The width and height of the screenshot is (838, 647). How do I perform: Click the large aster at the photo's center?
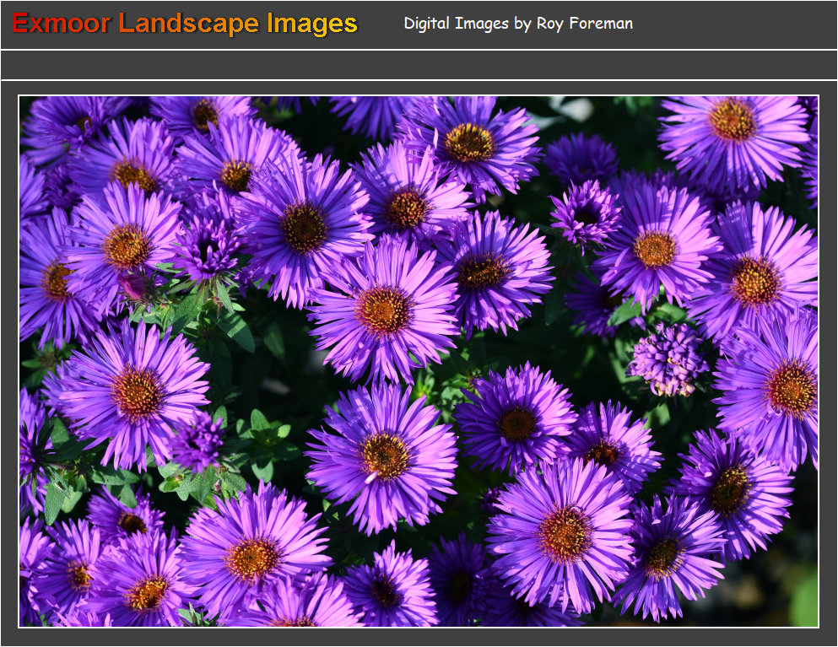383,310
